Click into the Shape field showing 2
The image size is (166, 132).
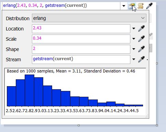(x=81, y=49)
